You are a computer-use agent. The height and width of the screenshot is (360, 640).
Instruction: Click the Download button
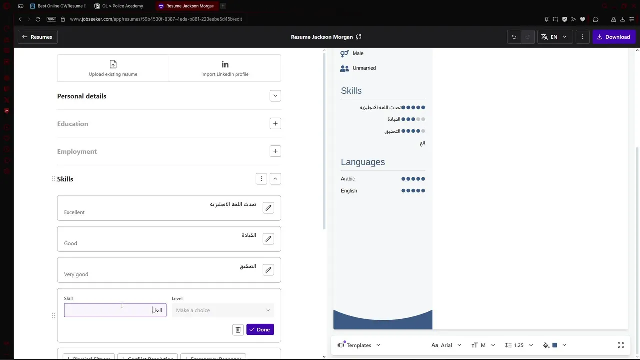(x=613, y=37)
